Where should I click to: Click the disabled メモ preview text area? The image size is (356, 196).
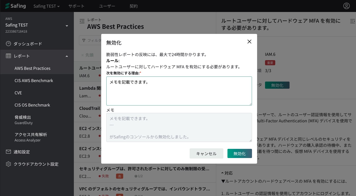point(179,127)
